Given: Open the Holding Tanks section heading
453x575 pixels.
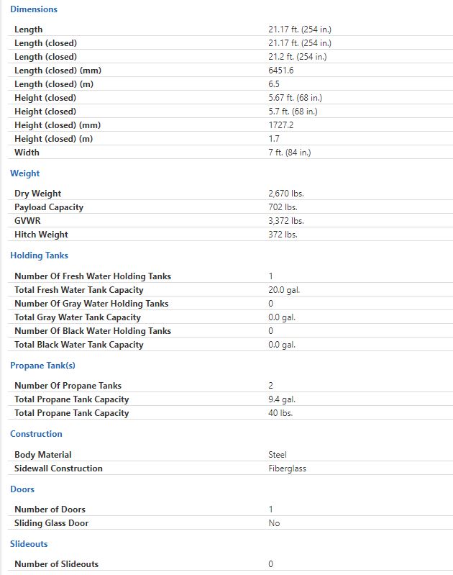Looking at the screenshot, I should click(x=40, y=255).
